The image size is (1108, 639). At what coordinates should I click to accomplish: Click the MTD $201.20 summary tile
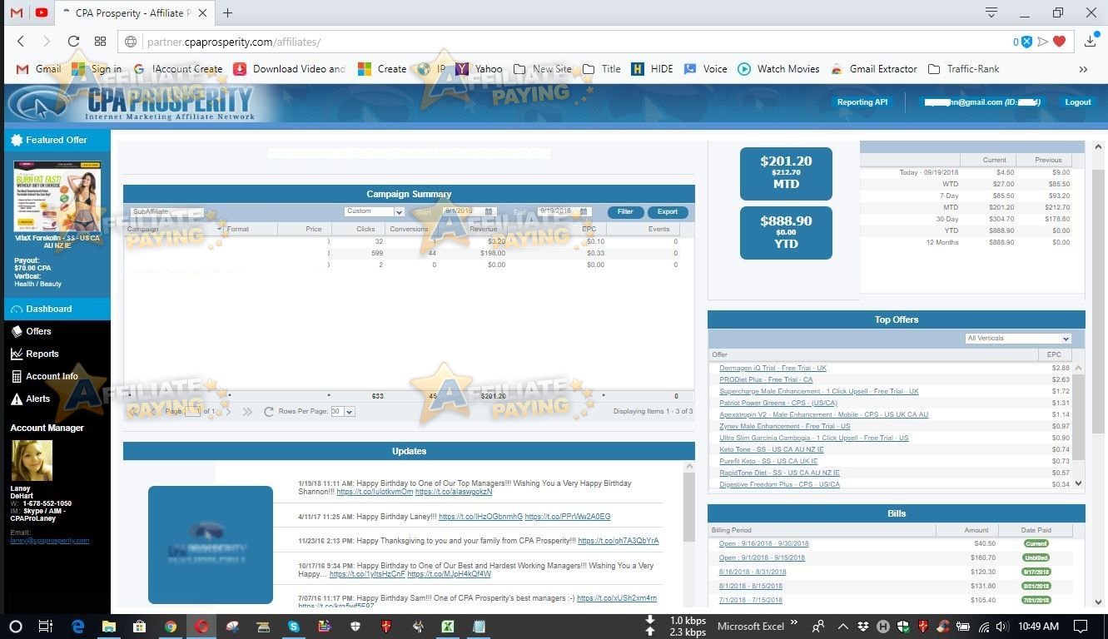pyautogui.click(x=786, y=173)
